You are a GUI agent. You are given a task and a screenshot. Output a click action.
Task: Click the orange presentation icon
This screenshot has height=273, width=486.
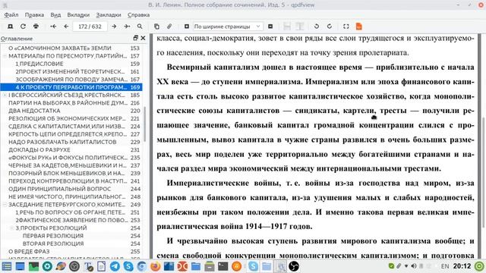pyautogui.click(x=358, y=27)
